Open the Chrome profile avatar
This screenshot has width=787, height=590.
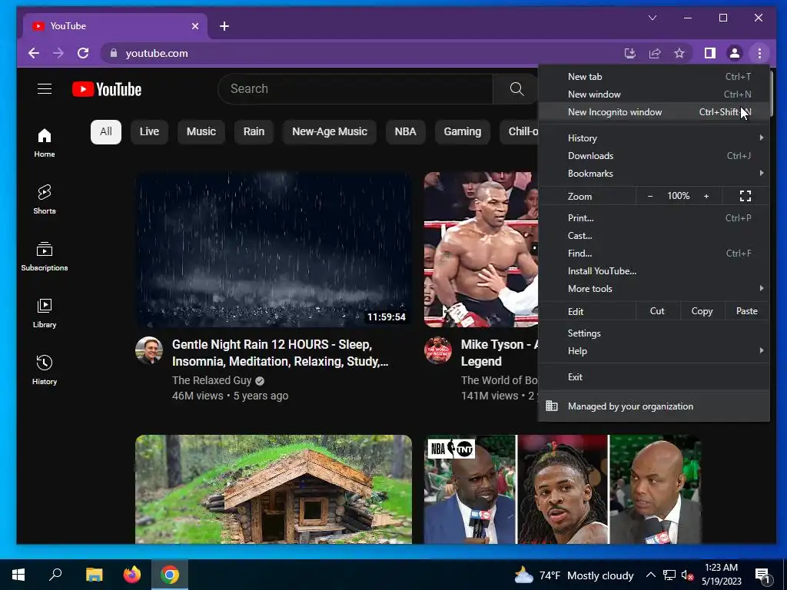click(734, 53)
